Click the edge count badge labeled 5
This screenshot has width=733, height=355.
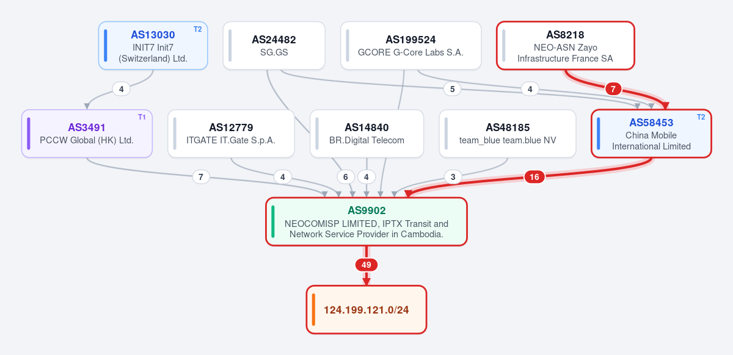[452, 89]
